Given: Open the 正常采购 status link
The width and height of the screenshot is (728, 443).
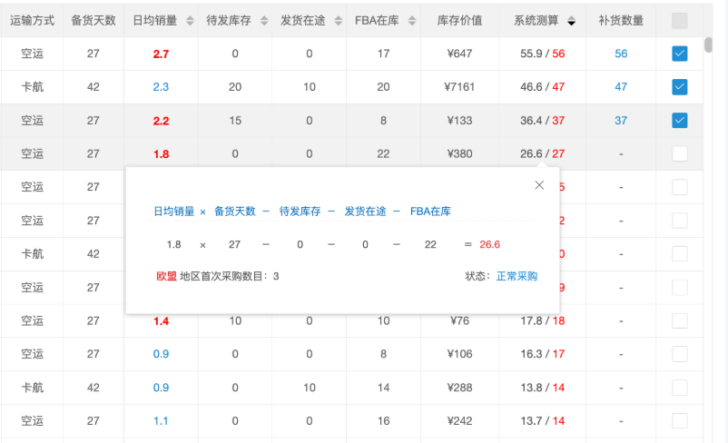Looking at the screenshot, I should pyautogui.click(x=516, y=276).
